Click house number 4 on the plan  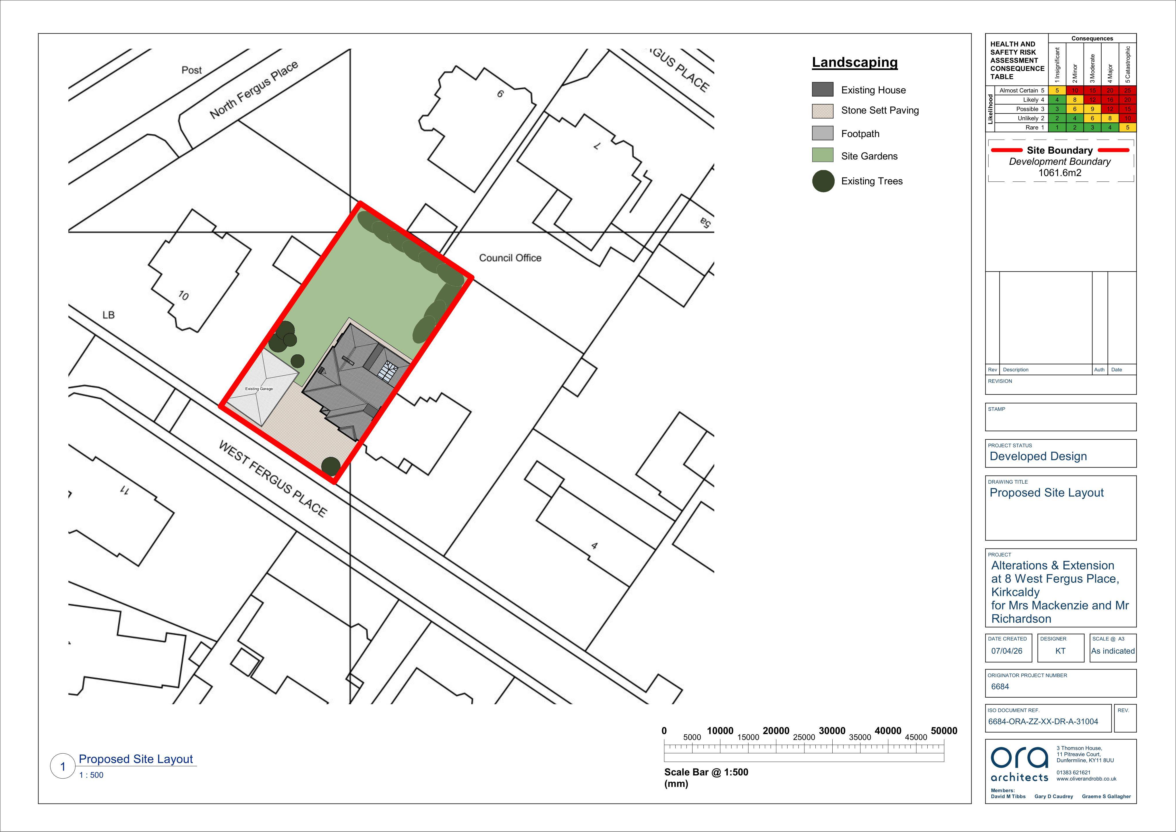point(594,546)
